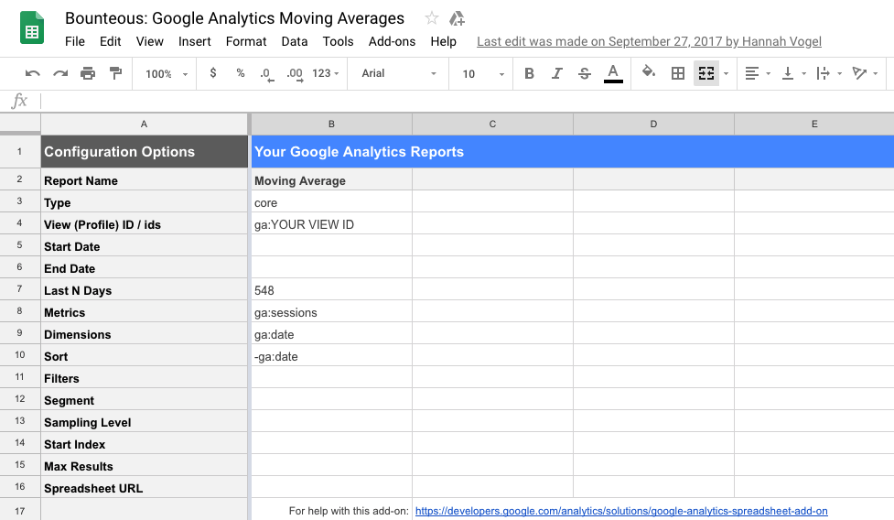Select column A header
The height and width of the screenshot is (520, 894).
145,124
